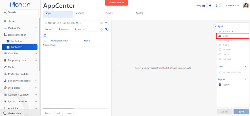This screenshot has height=116, width=250.
Task: Click Link app user group
Action: pyautogui.click(x=230, y=72)
